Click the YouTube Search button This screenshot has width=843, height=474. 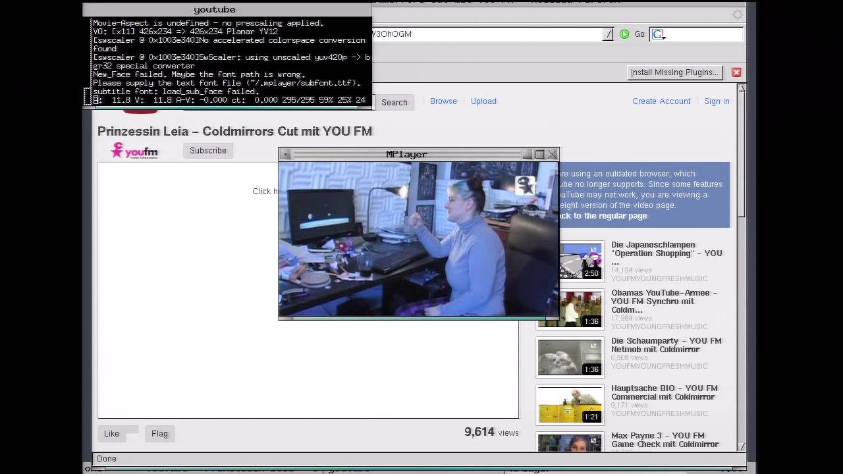click(x=394, y=102)
